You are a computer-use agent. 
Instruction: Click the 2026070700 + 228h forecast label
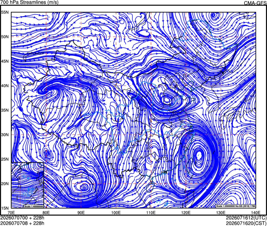22,218
